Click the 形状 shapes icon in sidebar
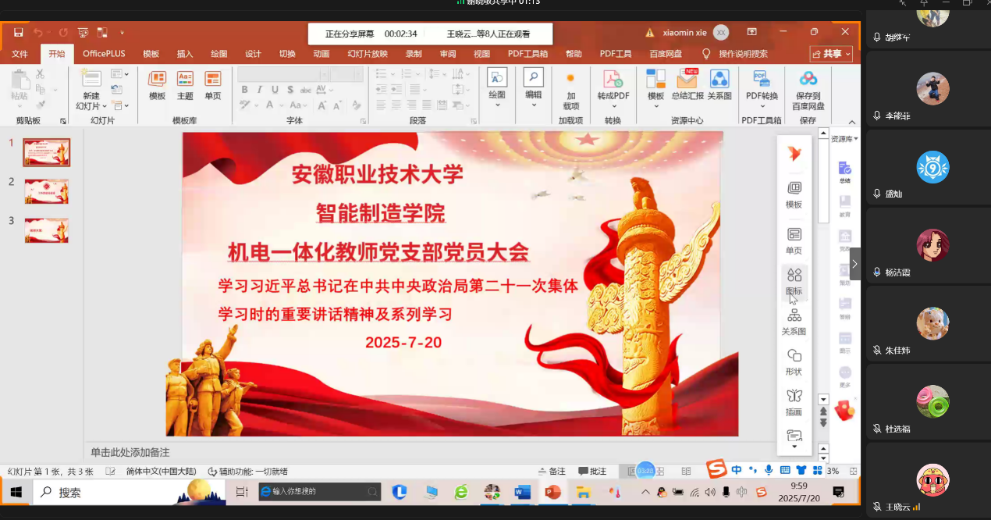 [x=794, y=357]
